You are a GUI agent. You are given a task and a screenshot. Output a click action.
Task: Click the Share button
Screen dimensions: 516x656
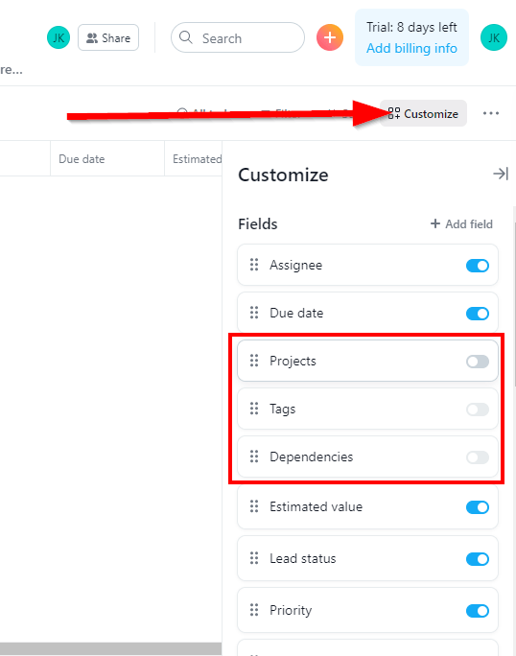(x=108, y=37)
